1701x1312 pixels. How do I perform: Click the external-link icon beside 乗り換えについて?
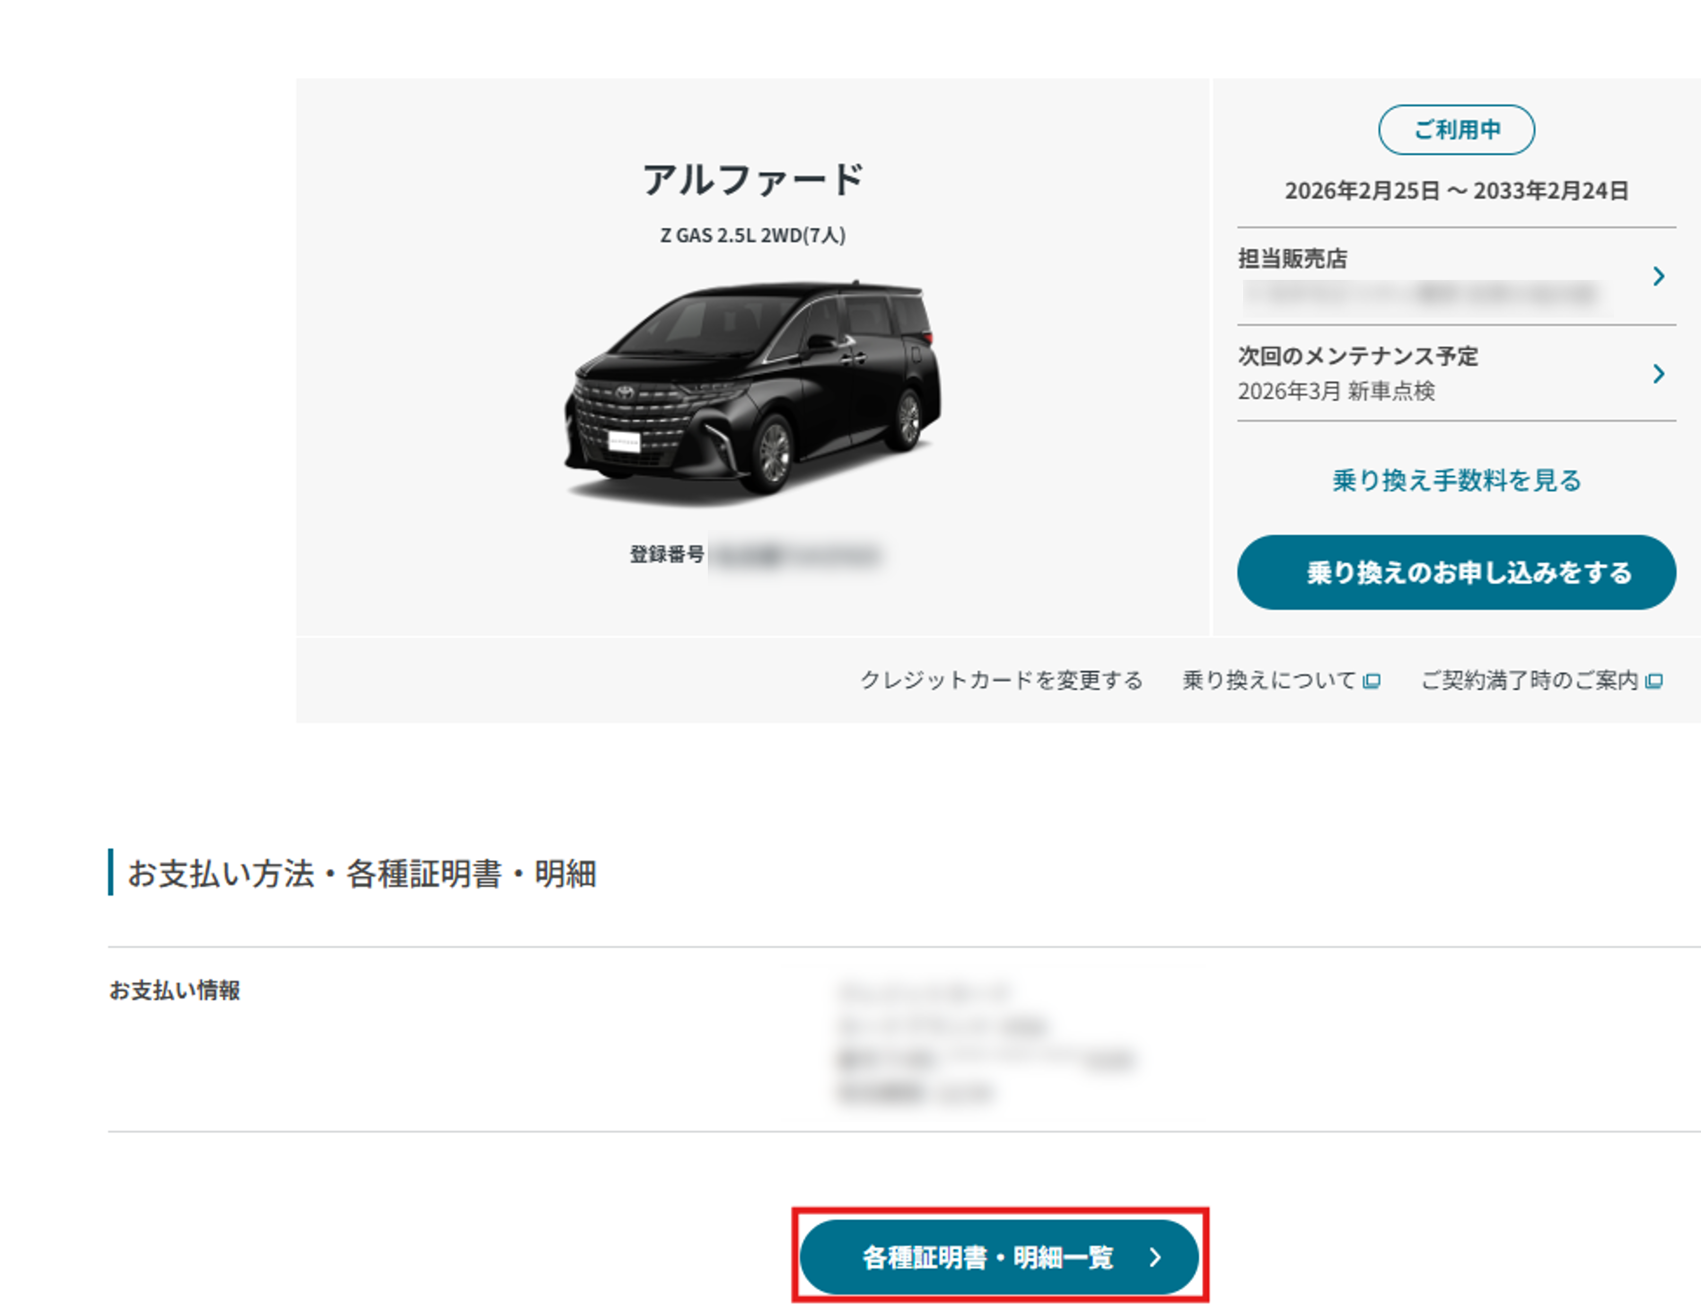[x=1372, y=681]
